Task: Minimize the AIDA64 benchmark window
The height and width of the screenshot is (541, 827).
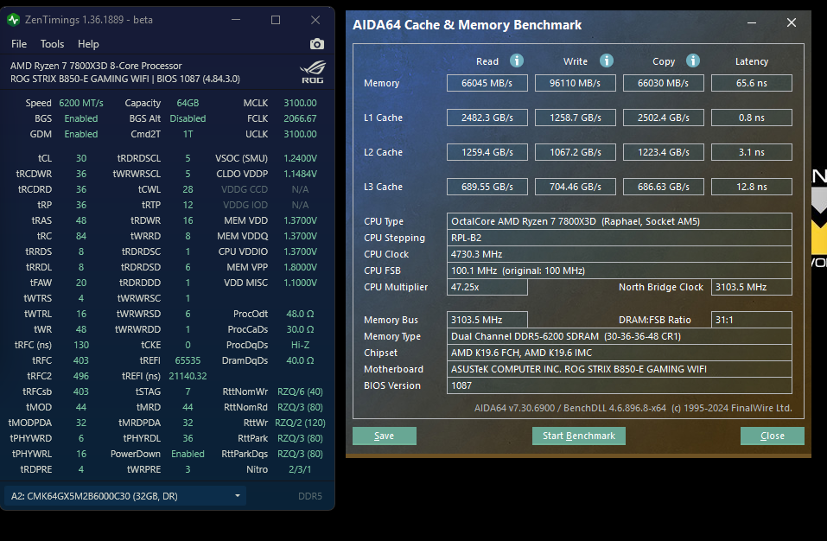Action: pos(752,22)
